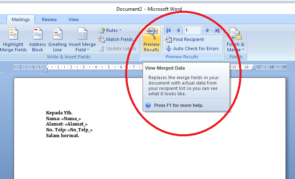Screen dimensions: 295x179
Task: Click the «No_Telp_» merge field
Action: (80, 130)
